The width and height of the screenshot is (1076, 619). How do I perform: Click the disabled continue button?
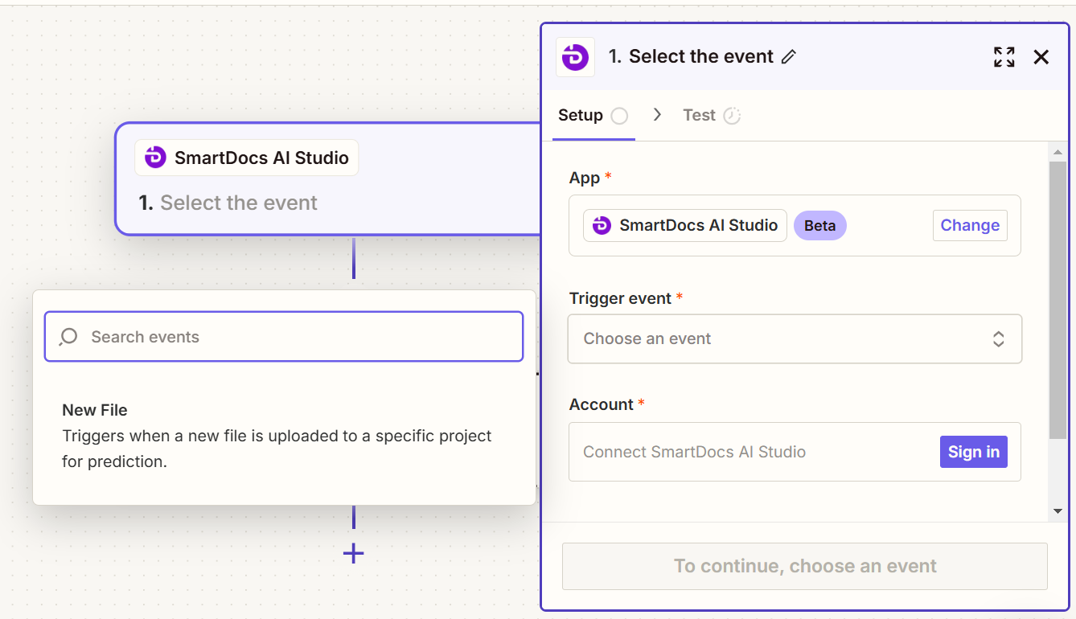[804, 566]
